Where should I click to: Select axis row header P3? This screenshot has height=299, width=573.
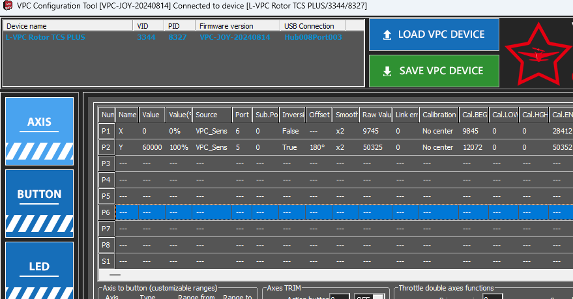click(x=106, y=164)
